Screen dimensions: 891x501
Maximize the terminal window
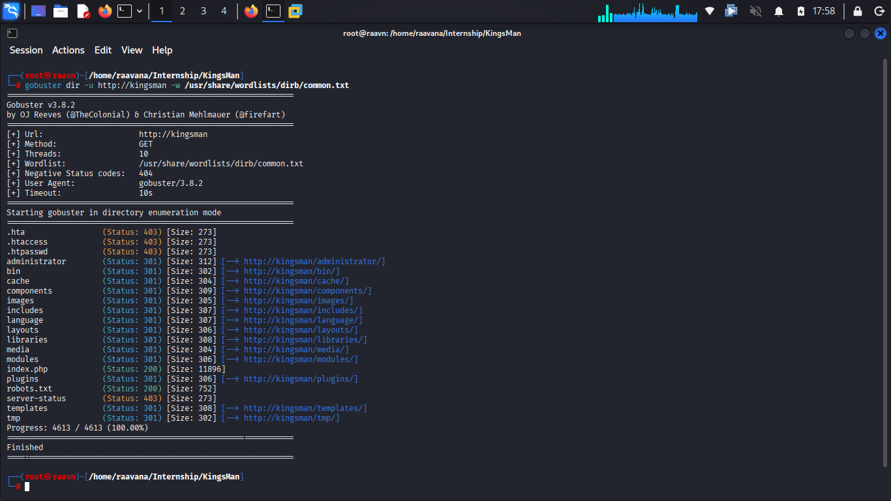click(x=864, y=33)
